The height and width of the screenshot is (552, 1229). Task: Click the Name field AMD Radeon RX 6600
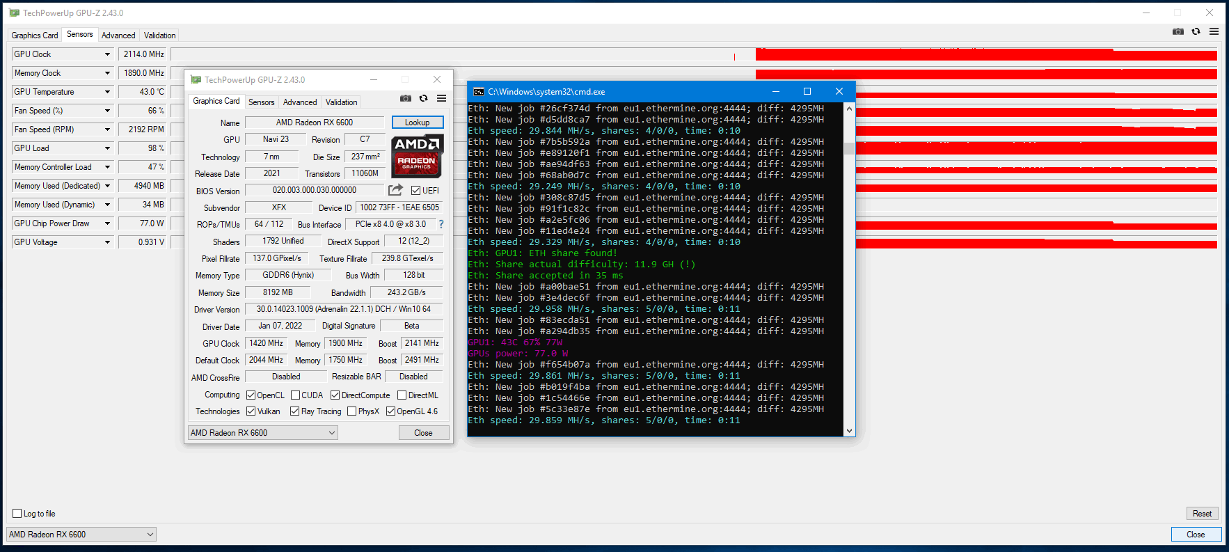tap(315, 123)
